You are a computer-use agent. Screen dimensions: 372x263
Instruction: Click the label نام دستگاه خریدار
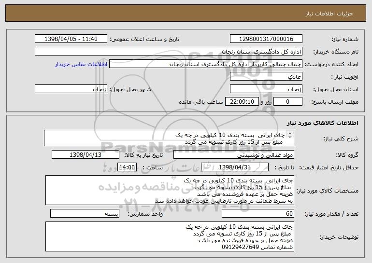(336, 52)
